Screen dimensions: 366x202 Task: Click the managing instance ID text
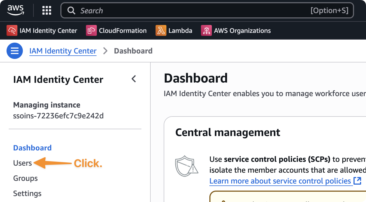(58, 116)
